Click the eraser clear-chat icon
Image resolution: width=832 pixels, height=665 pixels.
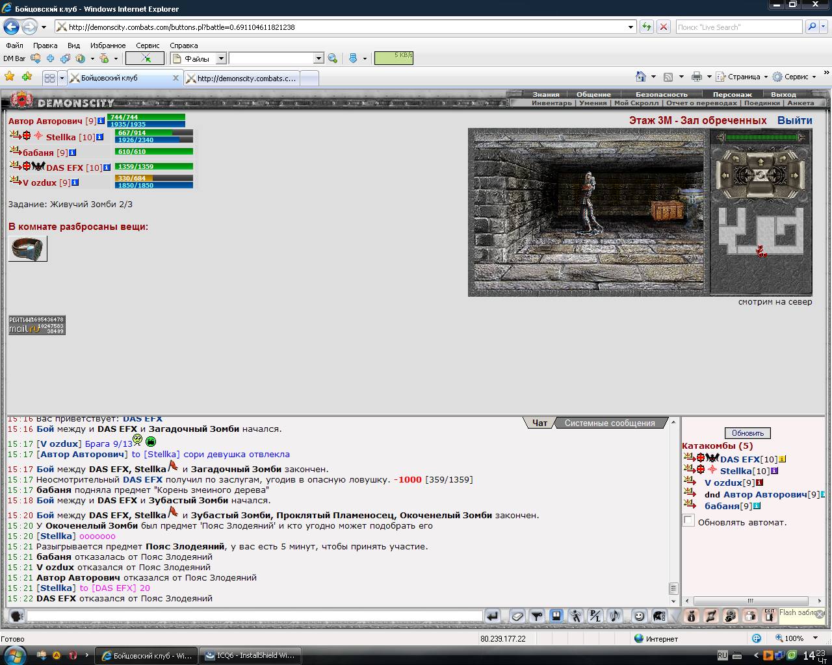point(517,616)
